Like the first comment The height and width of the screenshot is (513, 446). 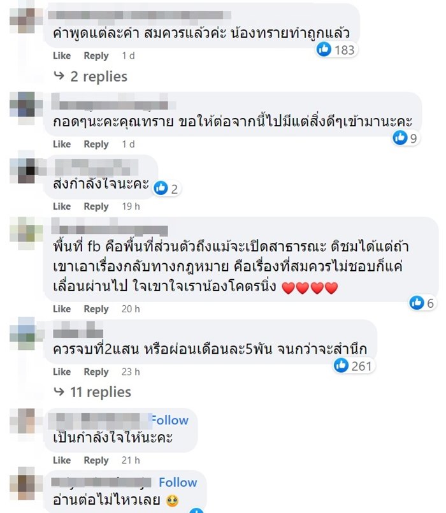point(61,55)
